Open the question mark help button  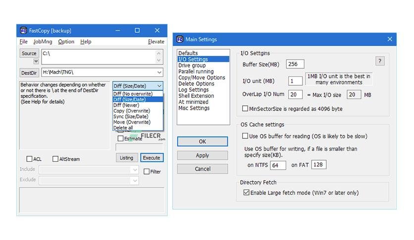coord(380,61)
